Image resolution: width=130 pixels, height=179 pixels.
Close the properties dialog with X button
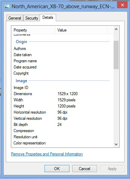coord(122,5)
